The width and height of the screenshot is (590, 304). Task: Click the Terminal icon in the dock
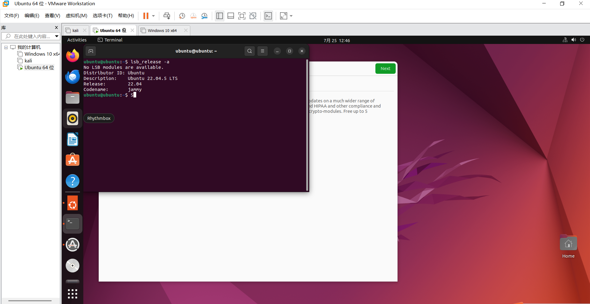pyautogui.click(x=73, y=224)
